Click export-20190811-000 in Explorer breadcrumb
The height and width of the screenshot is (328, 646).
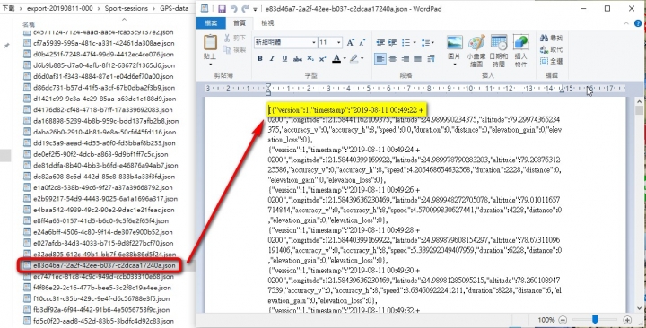(60, 8)
